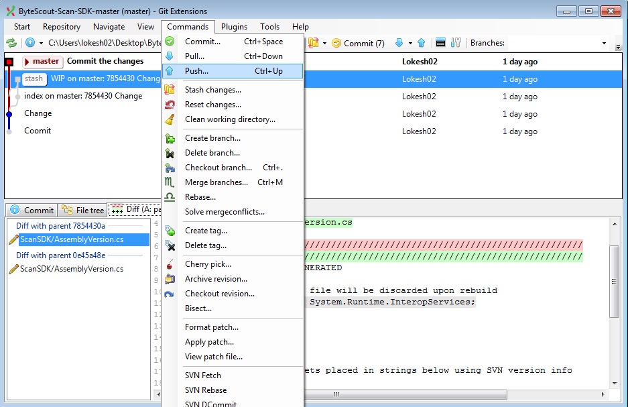The width and height of the screenshot is (628, 407).
Task: Click the blue navigate-back arrow icon
Action: pos(30,42)
